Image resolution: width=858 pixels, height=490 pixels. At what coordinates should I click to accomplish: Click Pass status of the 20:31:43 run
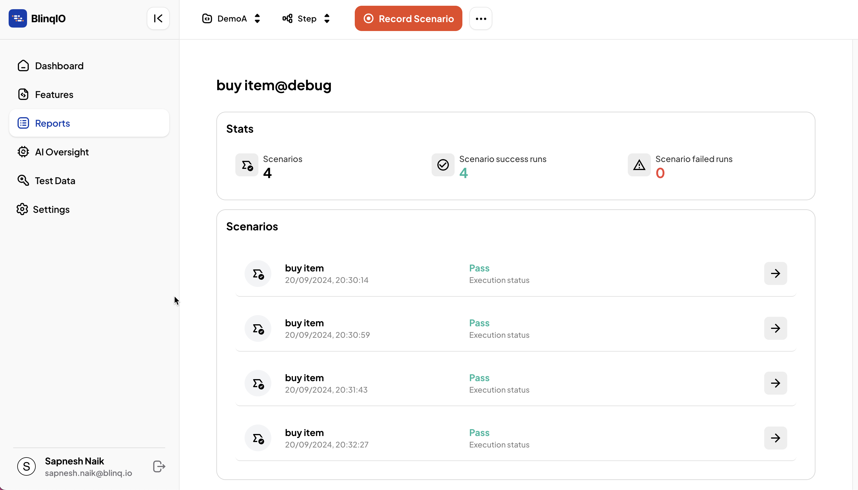[x=479, y=378]
